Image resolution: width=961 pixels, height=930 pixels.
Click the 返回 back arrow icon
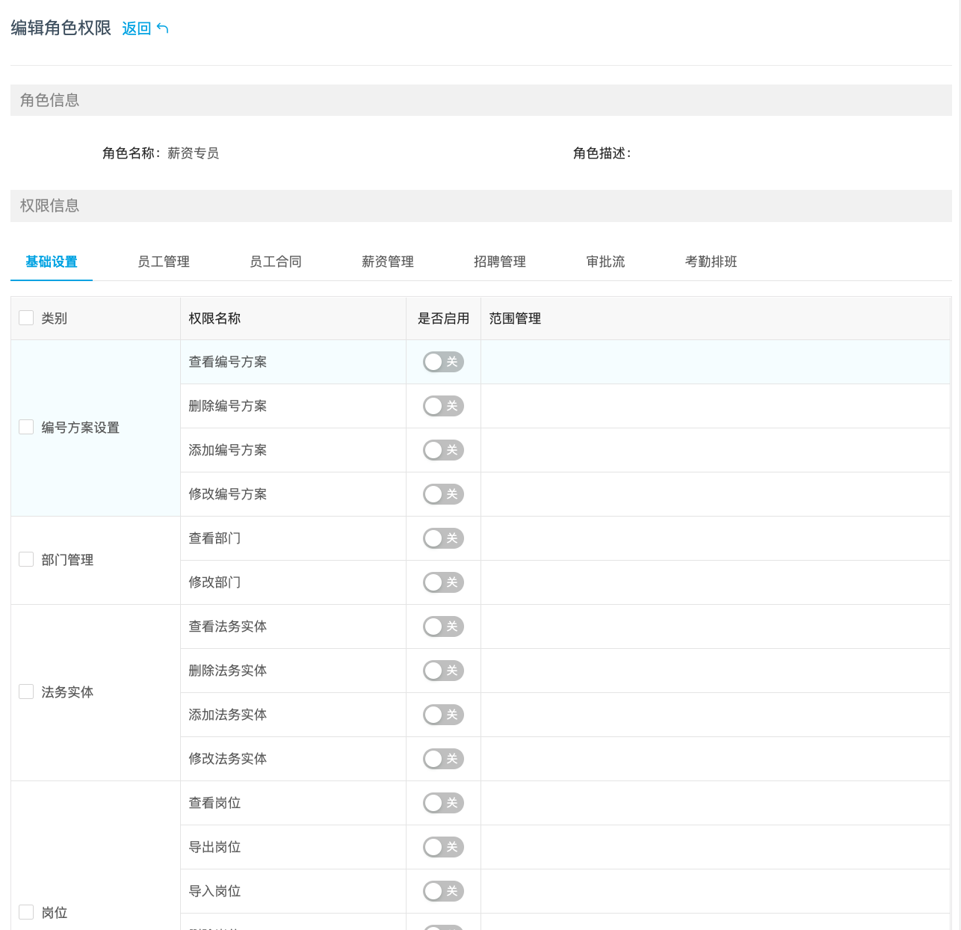[163, 28]
